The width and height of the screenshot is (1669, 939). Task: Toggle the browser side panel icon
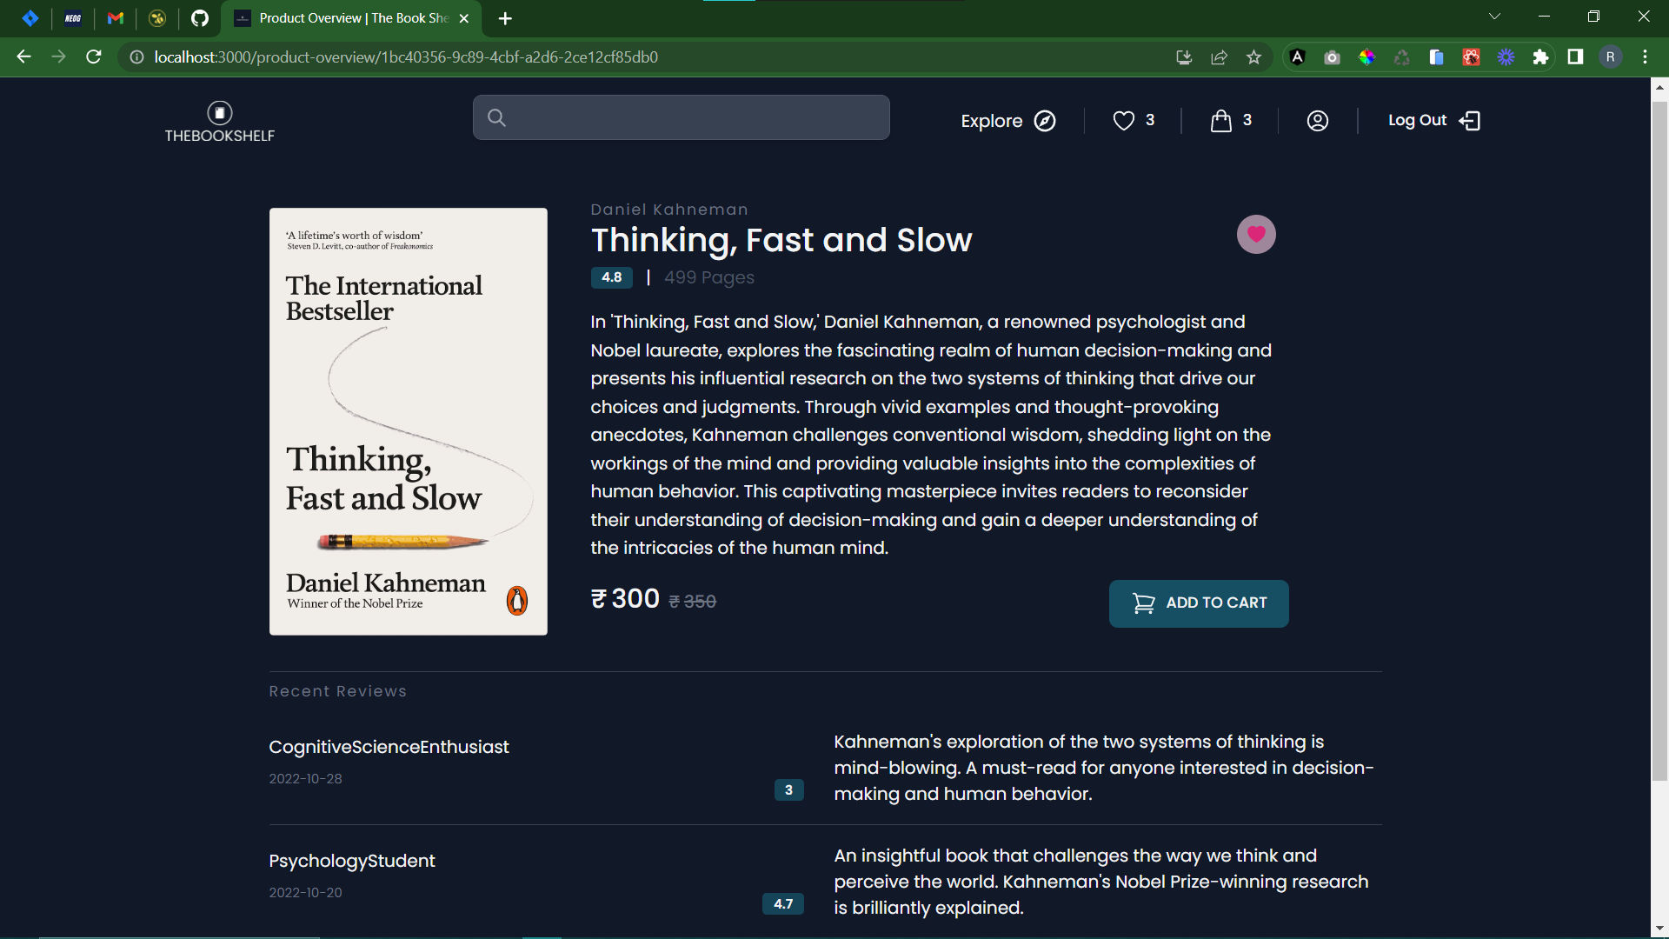(1575, 57)
